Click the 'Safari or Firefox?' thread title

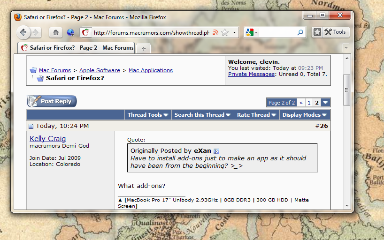(x=75, y=78)
